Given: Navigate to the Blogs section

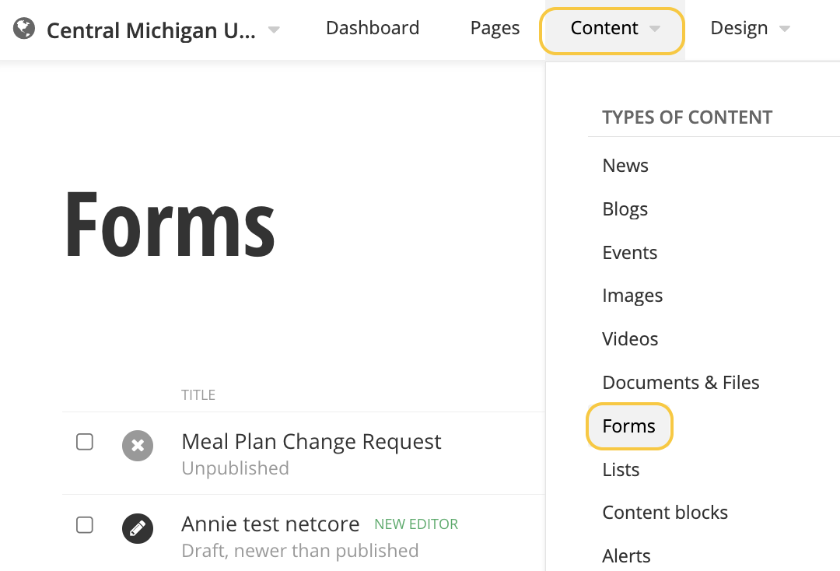Looking at the screenshot, I should [x=625, y=208].
